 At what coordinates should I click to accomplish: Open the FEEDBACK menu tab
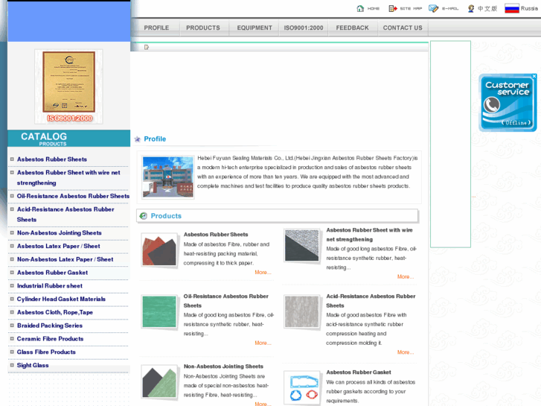tap(352, 28)
